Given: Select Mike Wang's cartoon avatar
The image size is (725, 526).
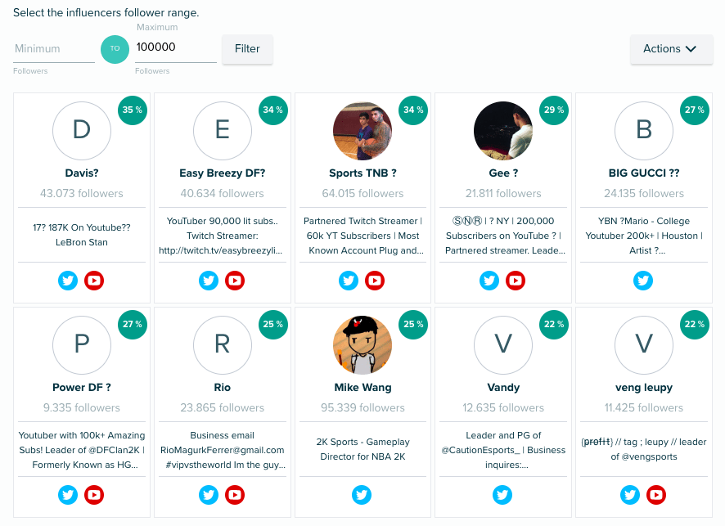Looking at the screenshot, I should pos(362,345).
